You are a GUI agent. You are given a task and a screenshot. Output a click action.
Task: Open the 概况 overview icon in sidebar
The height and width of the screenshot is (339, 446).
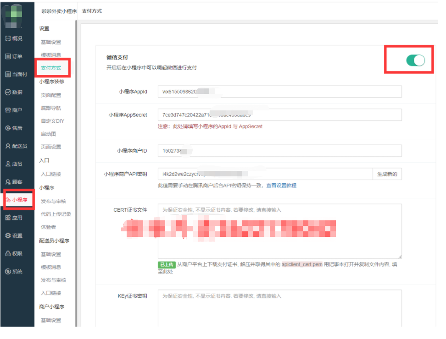point(8,38)
